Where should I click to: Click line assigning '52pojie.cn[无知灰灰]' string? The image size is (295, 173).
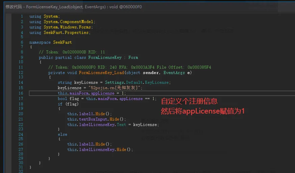click(100, 88)
